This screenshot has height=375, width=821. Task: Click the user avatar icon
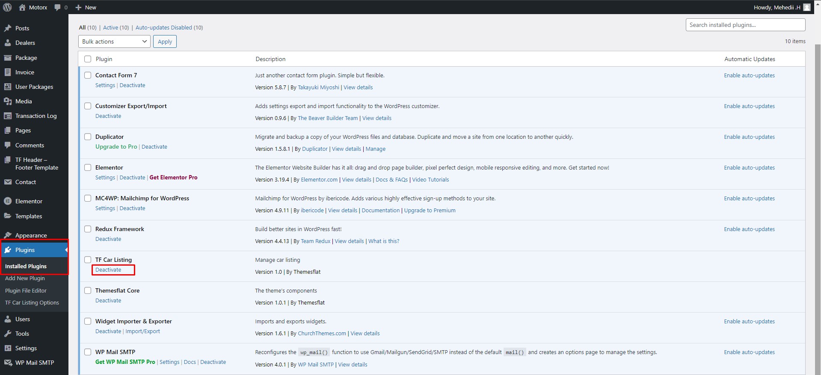pos(807,7)
